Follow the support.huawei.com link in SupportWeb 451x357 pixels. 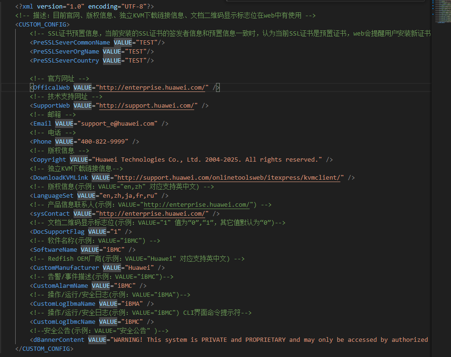(x=147, y=106)
